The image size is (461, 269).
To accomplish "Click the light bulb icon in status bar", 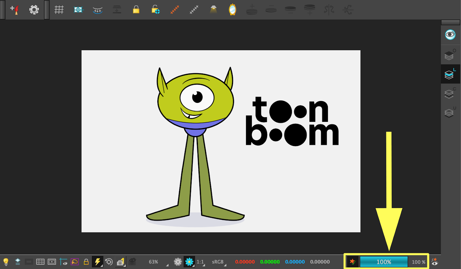I will (x=6, y=262).
